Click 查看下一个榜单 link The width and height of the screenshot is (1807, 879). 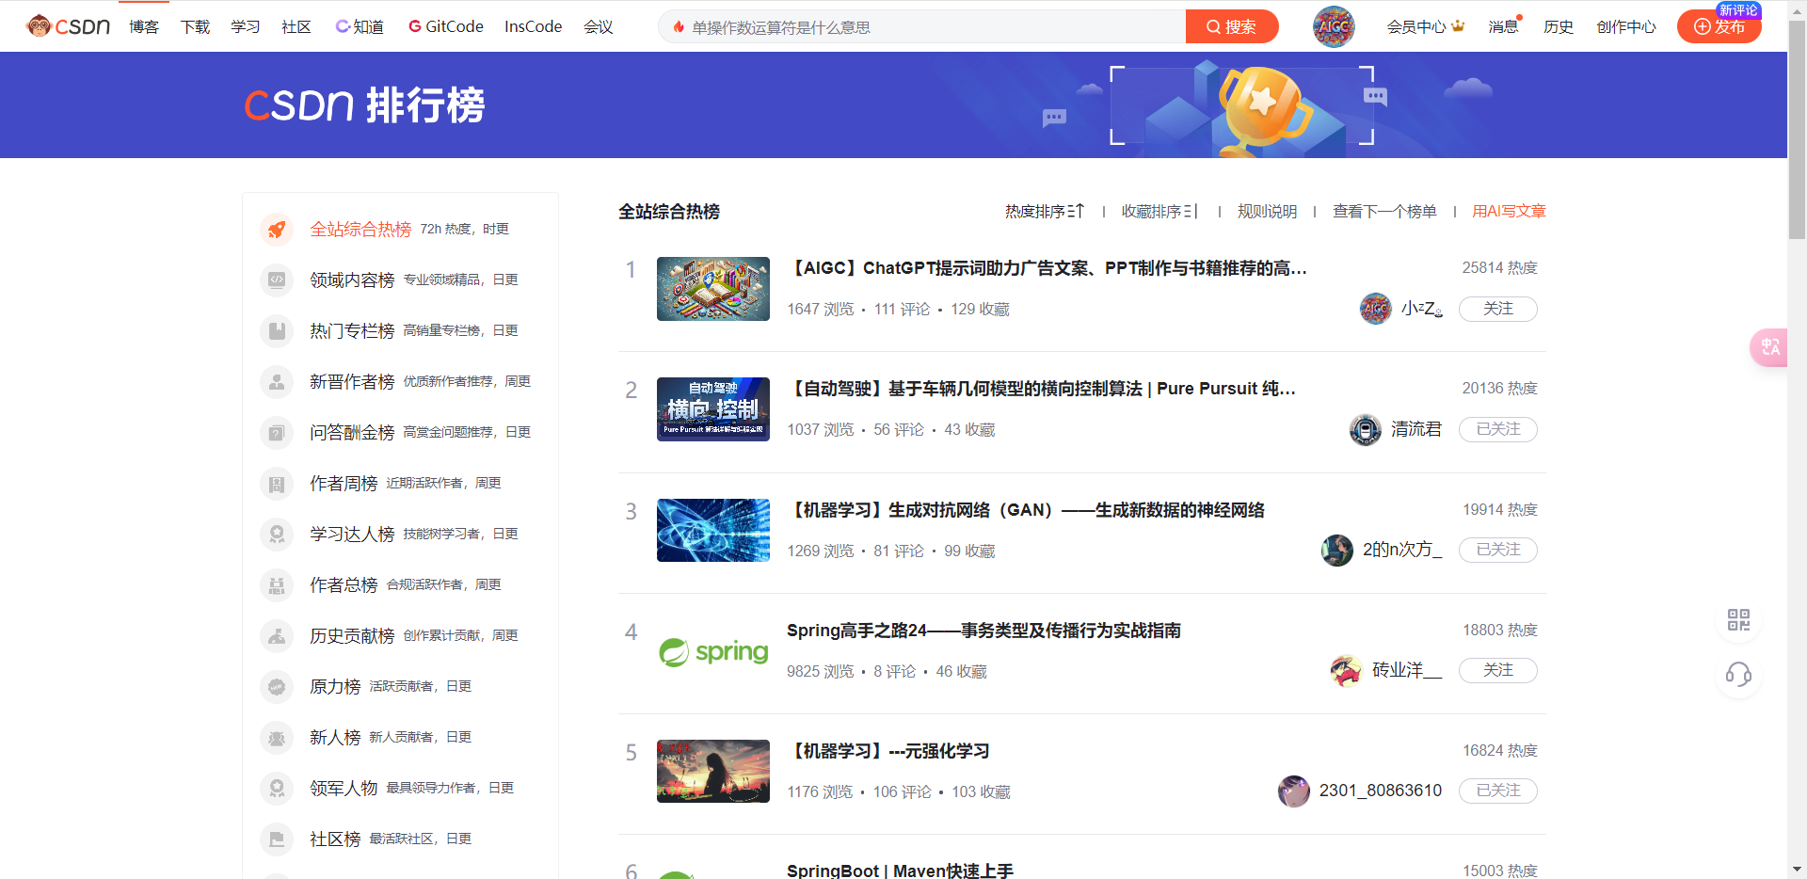pos(1384,212)
